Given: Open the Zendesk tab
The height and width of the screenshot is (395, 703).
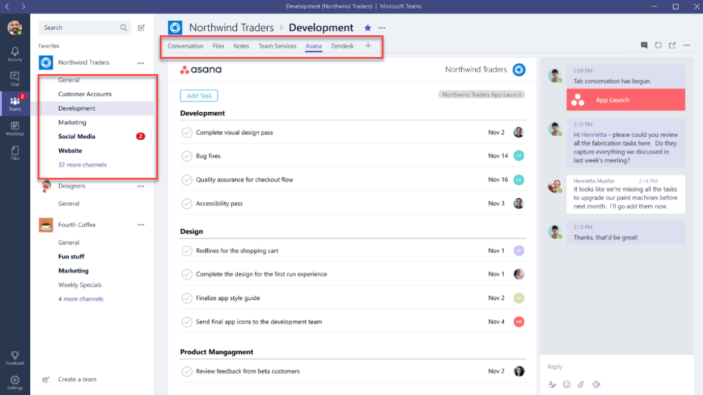Looking at the screenshot, I should (x=342, y=46).
